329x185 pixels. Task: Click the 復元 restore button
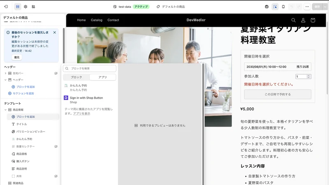pos(17,57)
